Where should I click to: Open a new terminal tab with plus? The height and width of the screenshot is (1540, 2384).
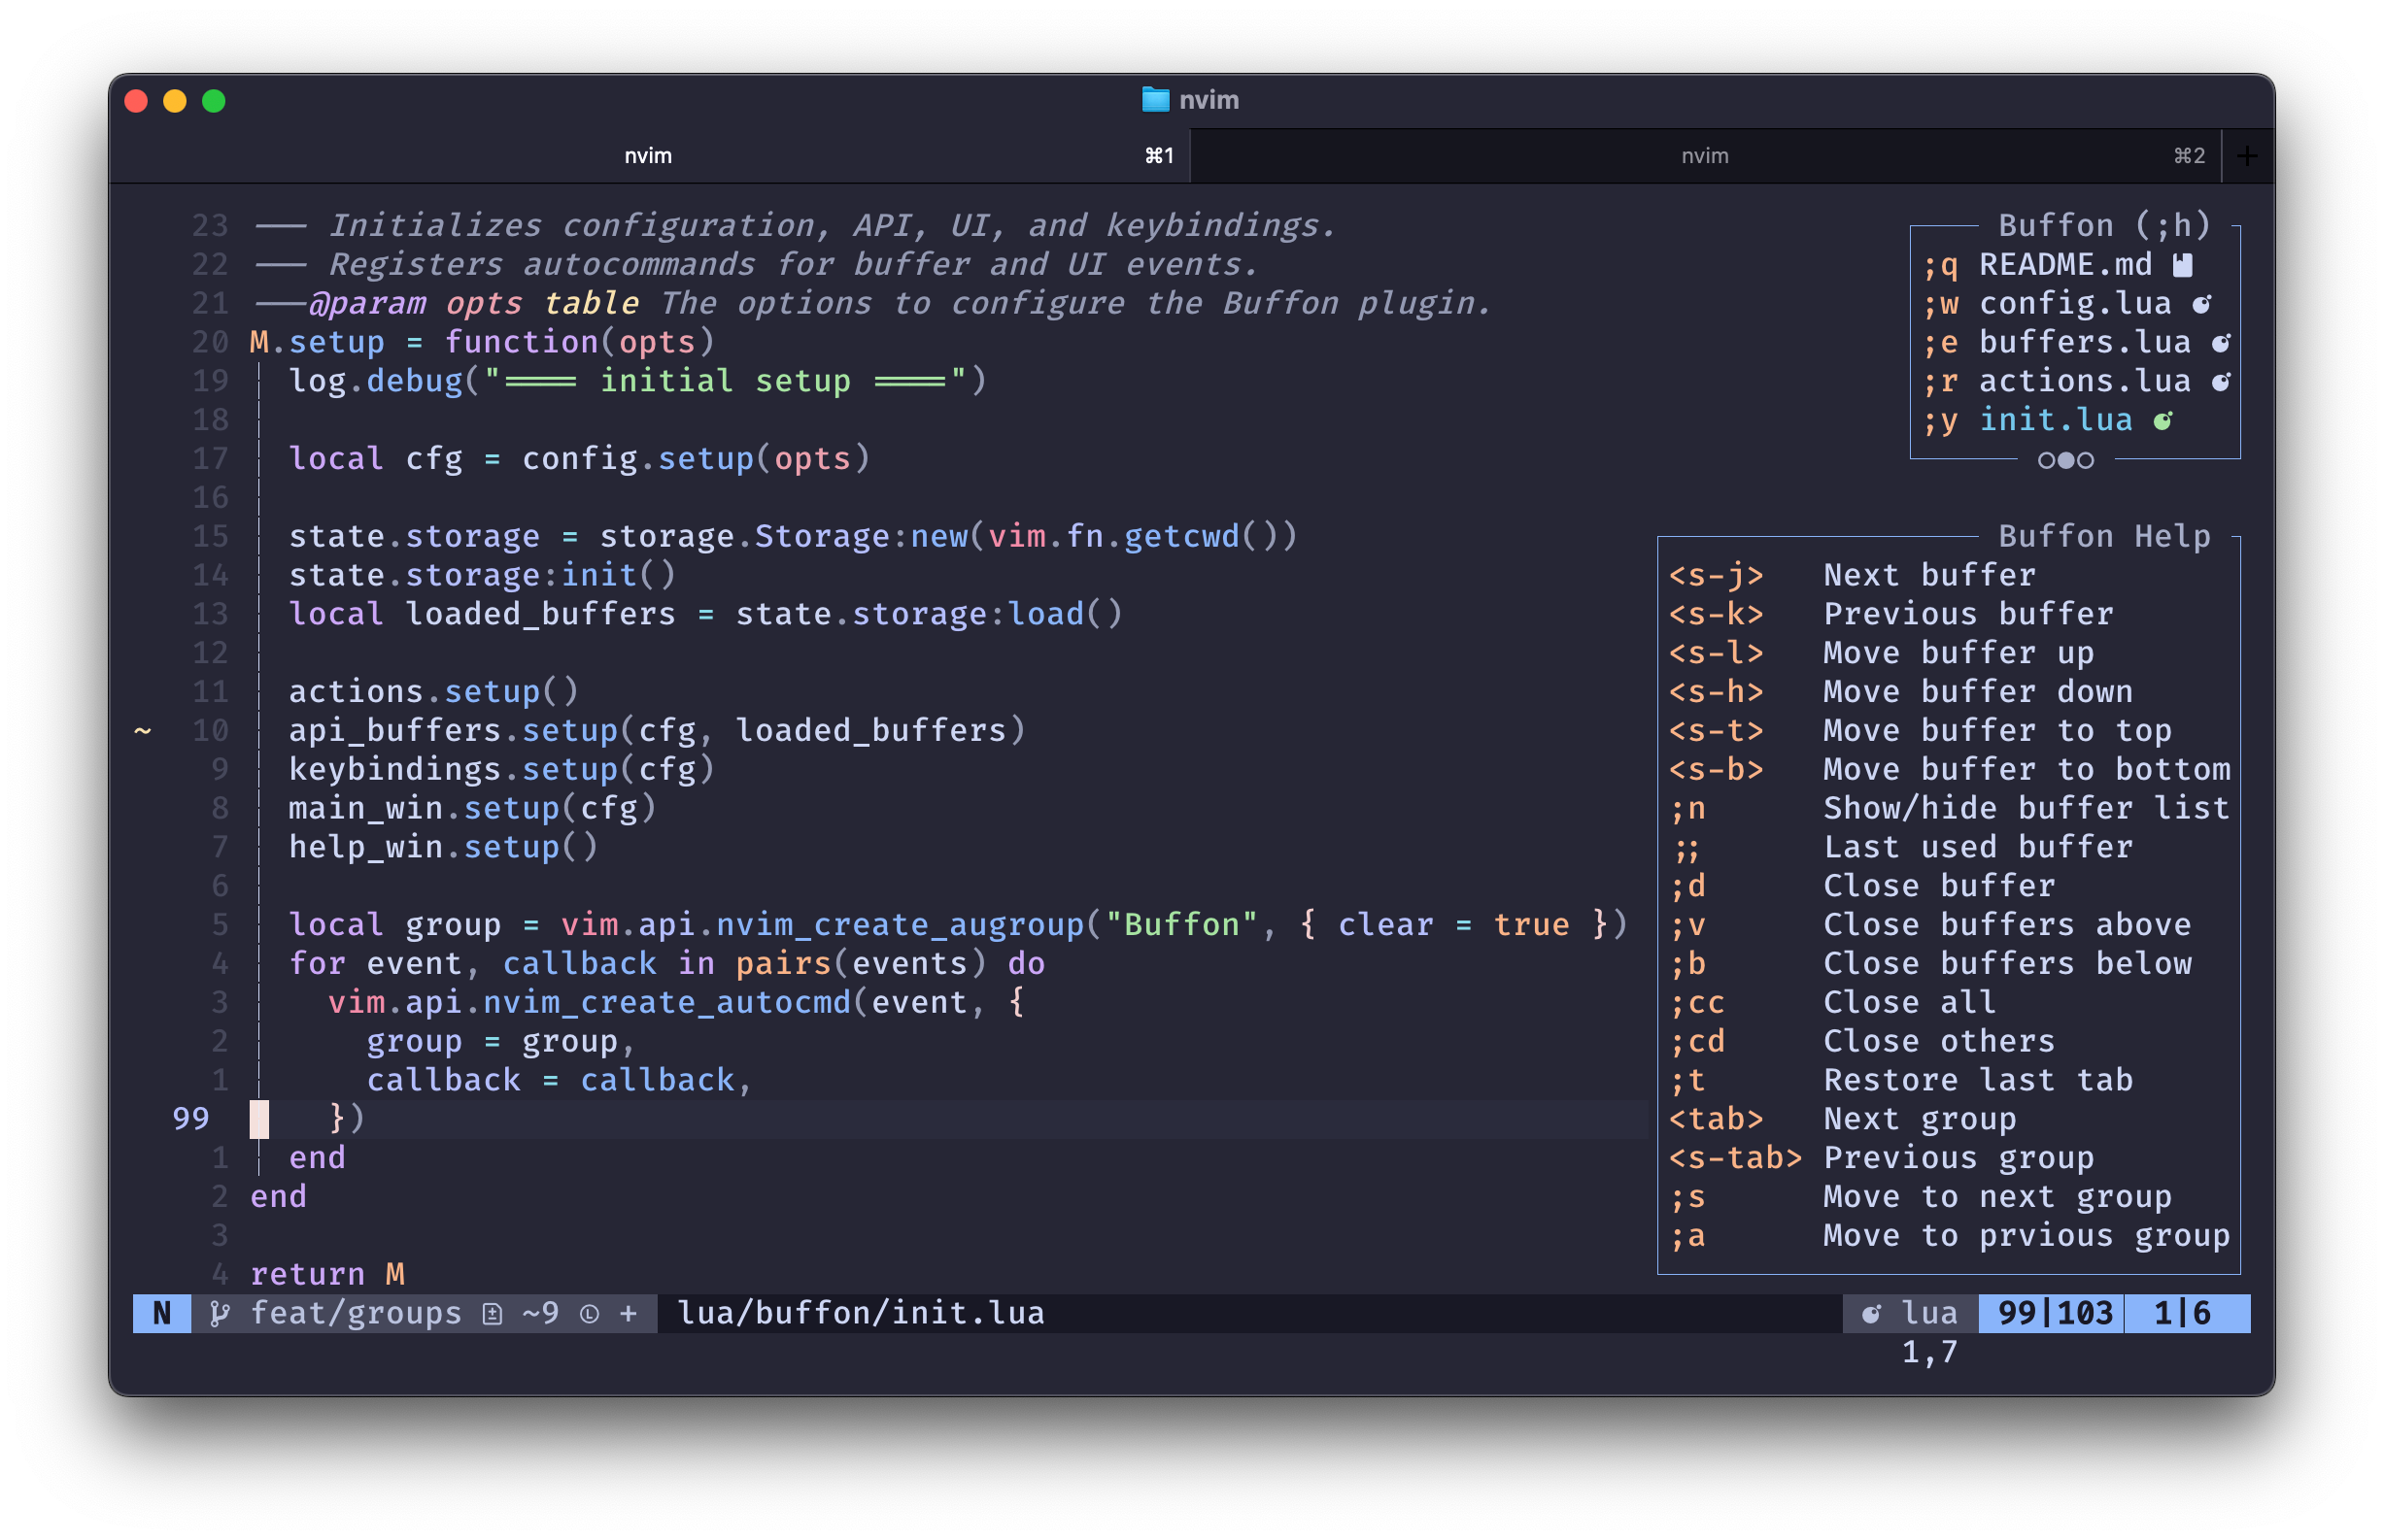tap(2247, 156)
